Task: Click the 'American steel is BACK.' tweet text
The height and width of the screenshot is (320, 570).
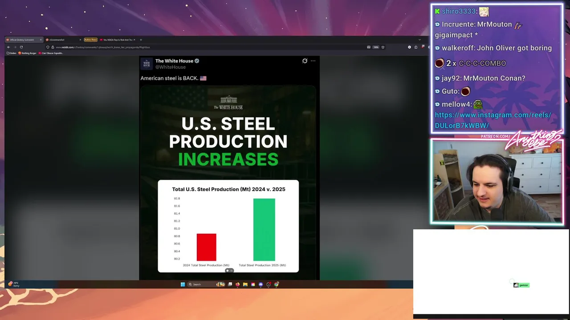Action: point(169,78)
